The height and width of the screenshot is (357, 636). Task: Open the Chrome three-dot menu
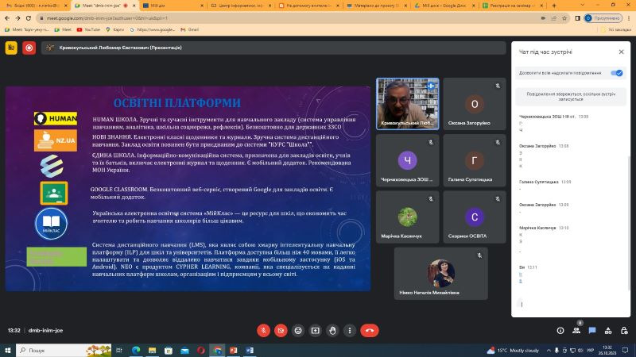click(629, 18)
